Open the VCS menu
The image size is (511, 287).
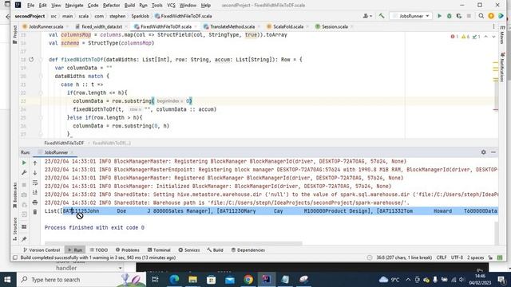(x=171, y=6)
